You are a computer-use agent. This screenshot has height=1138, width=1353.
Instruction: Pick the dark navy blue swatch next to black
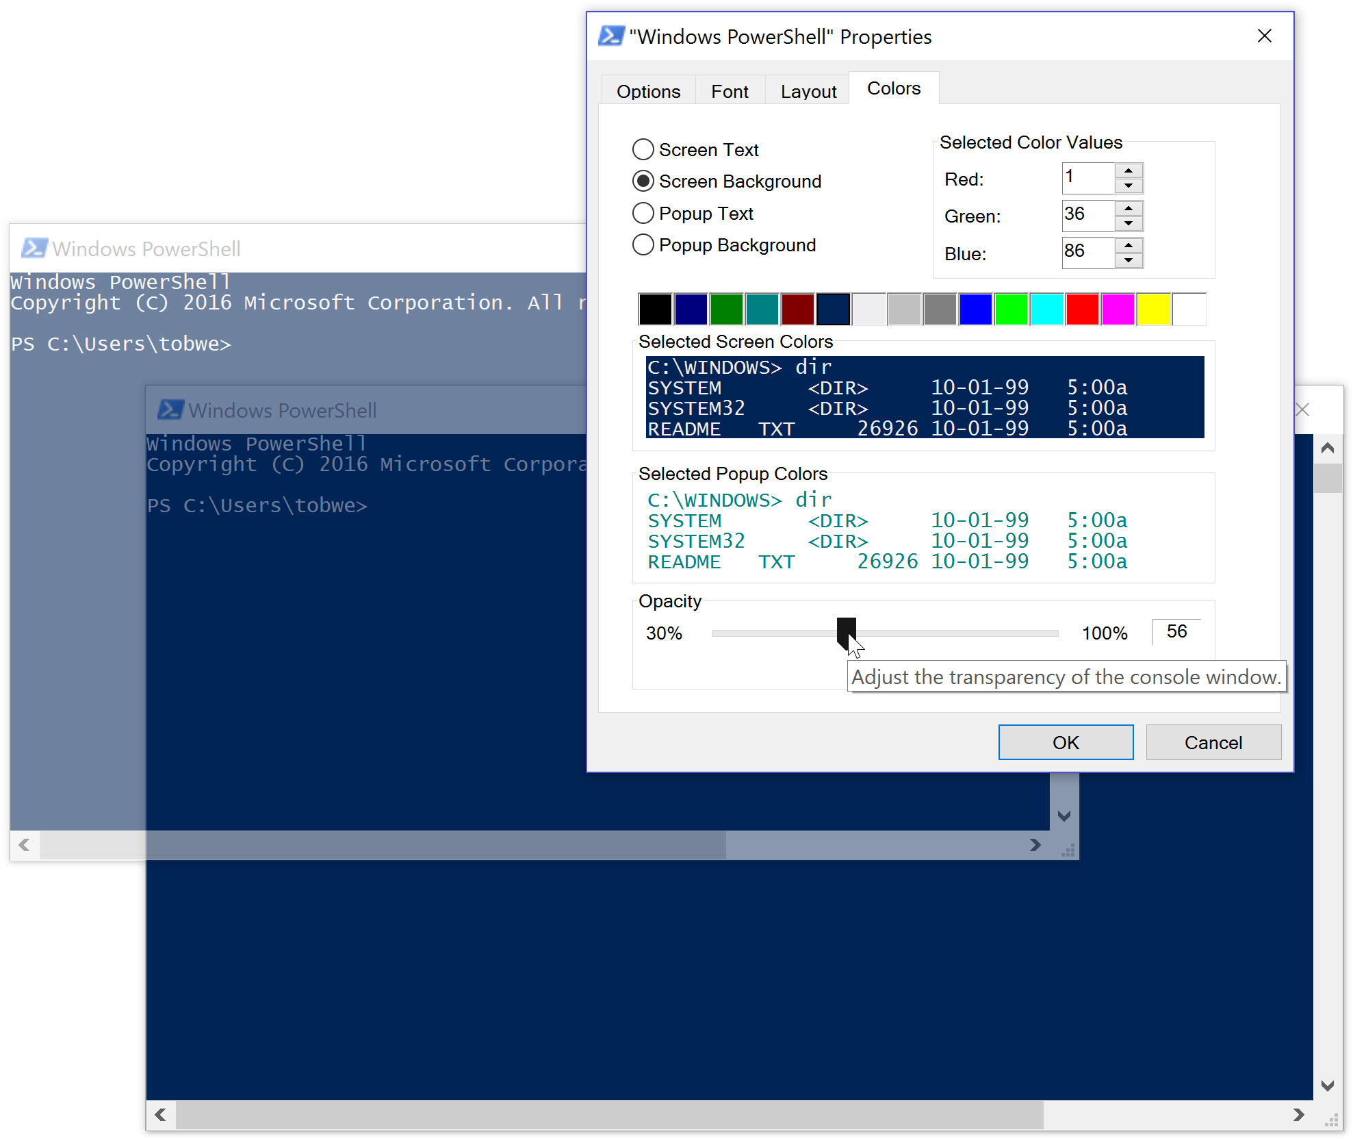[691, 309]
